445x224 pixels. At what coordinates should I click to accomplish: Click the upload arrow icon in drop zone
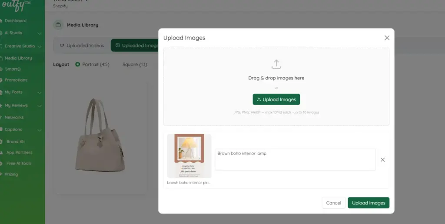click(276, 64)
